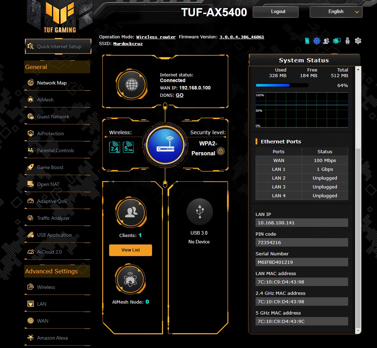Click the PIN code field 72354216
Image resolution: width=377 pixels, height=348 pixels.
click(302, 242)
